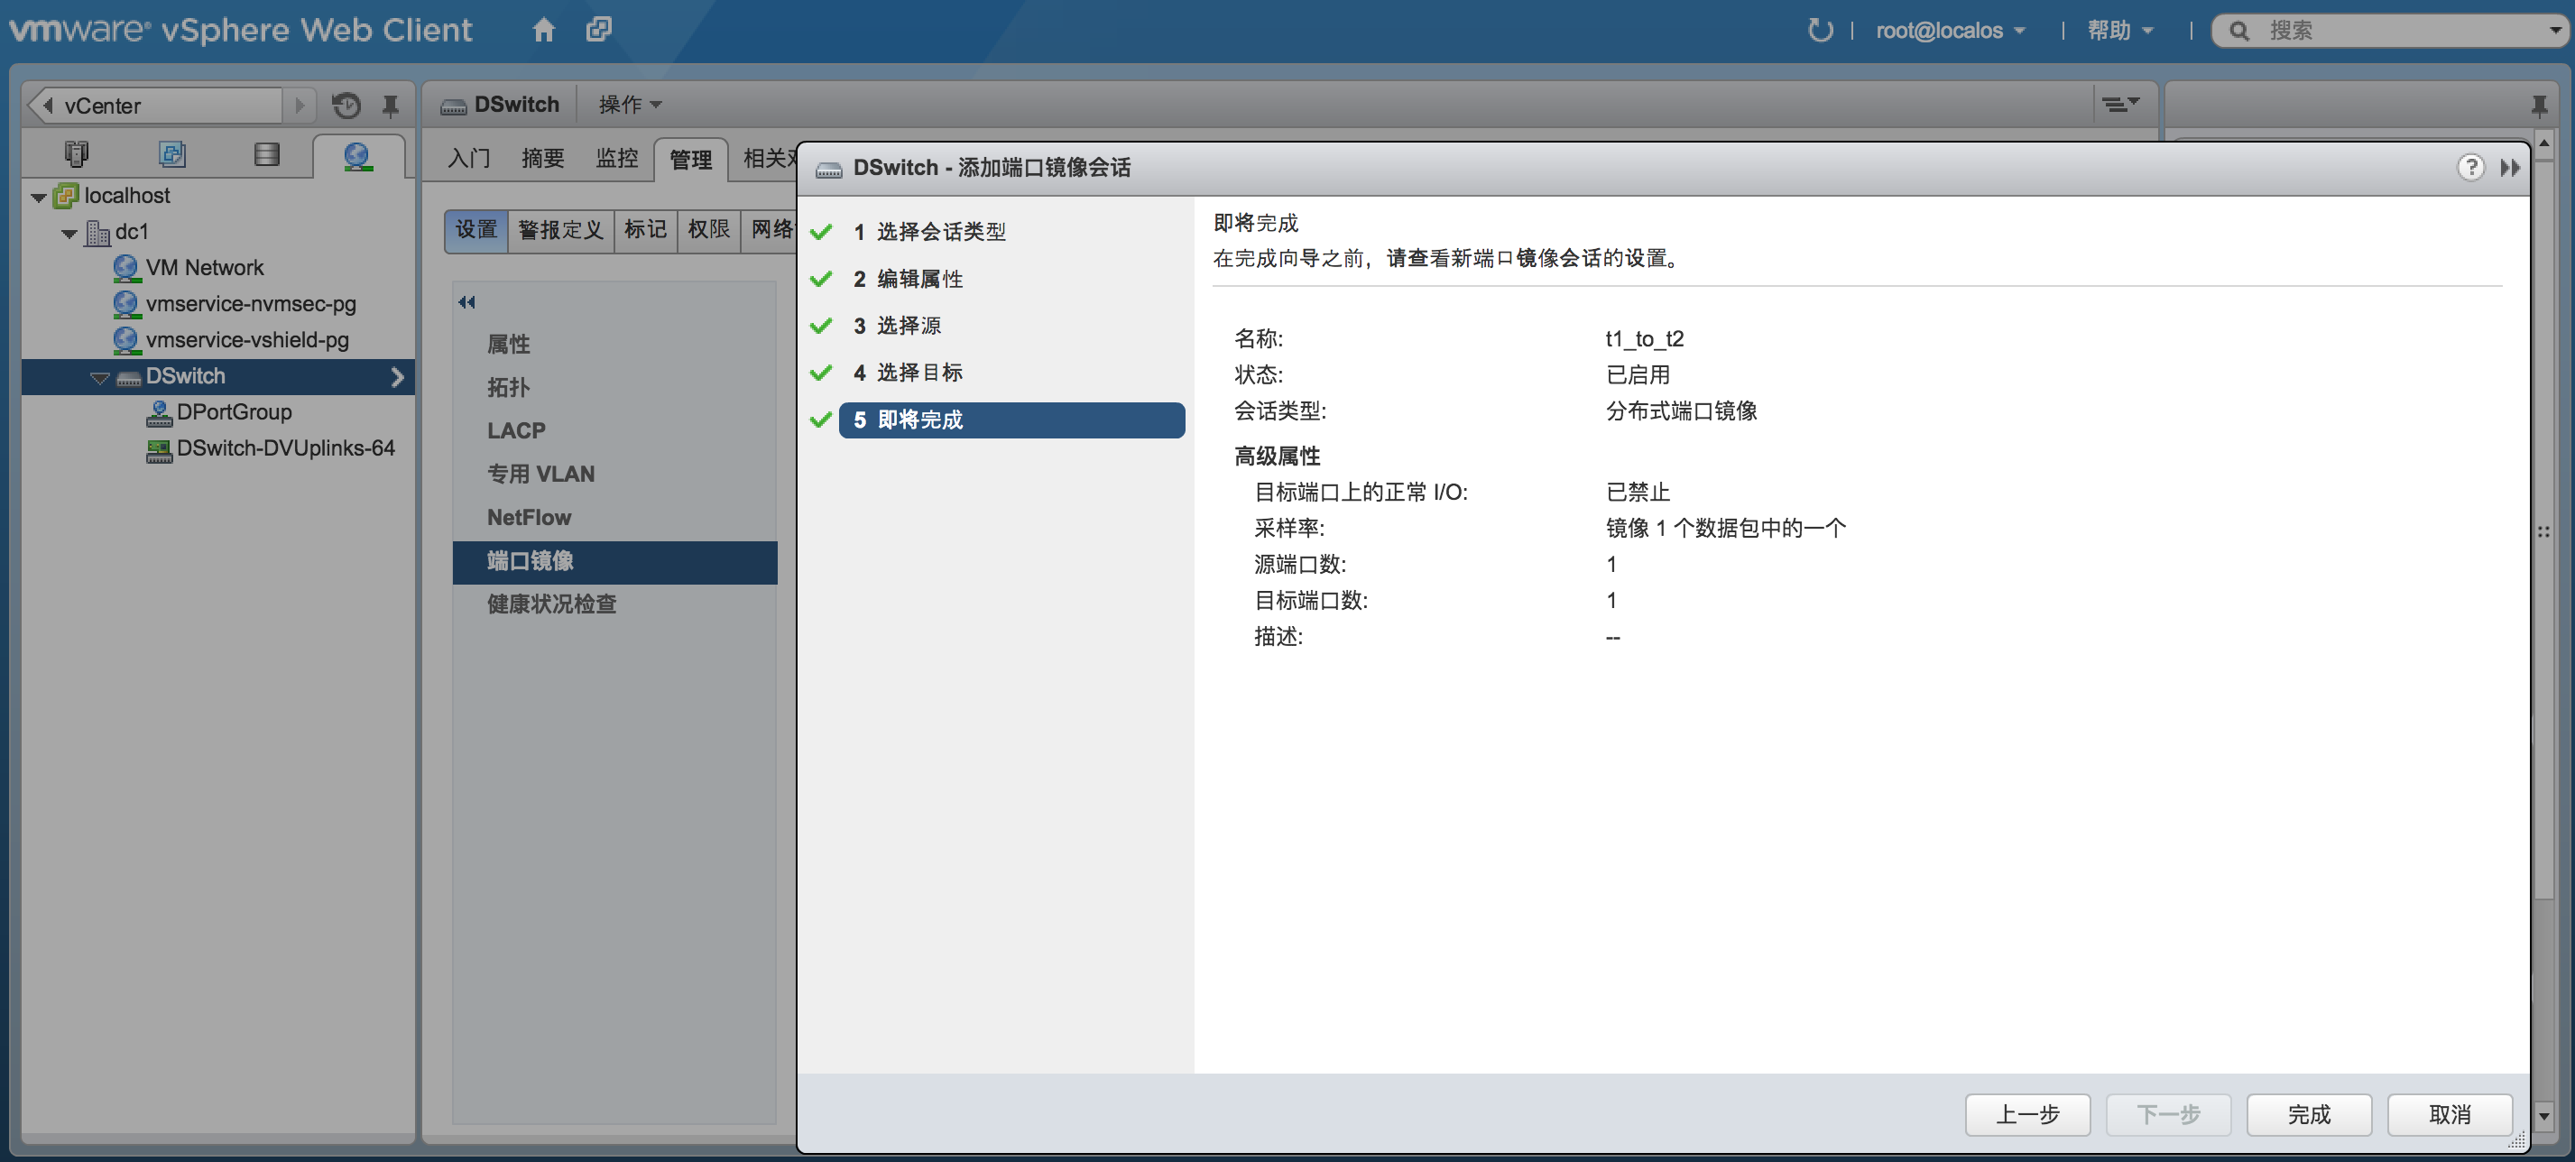Collapse the settings side menu arrows
Screen dimensions: 2575x1162
pyautogui.click(x=466, y=301)
